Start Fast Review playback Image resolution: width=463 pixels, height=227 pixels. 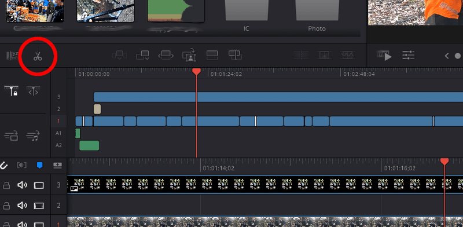point(384,56)
